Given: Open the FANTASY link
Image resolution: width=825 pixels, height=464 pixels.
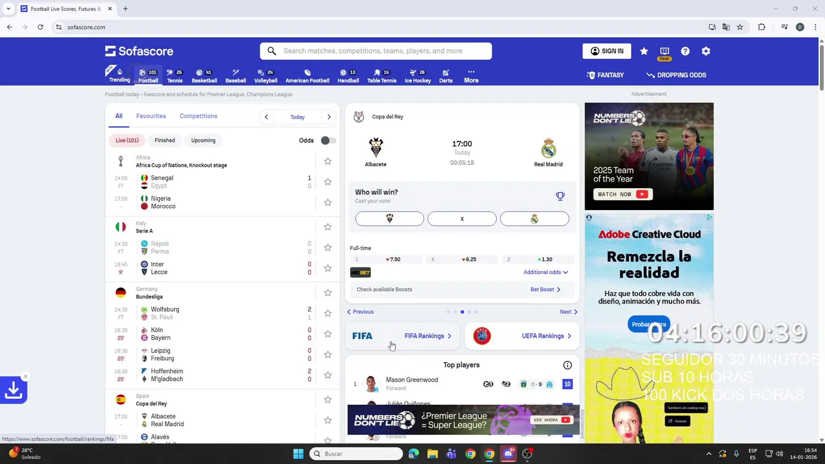Looking at the screenshot, I should pos(605,75).
